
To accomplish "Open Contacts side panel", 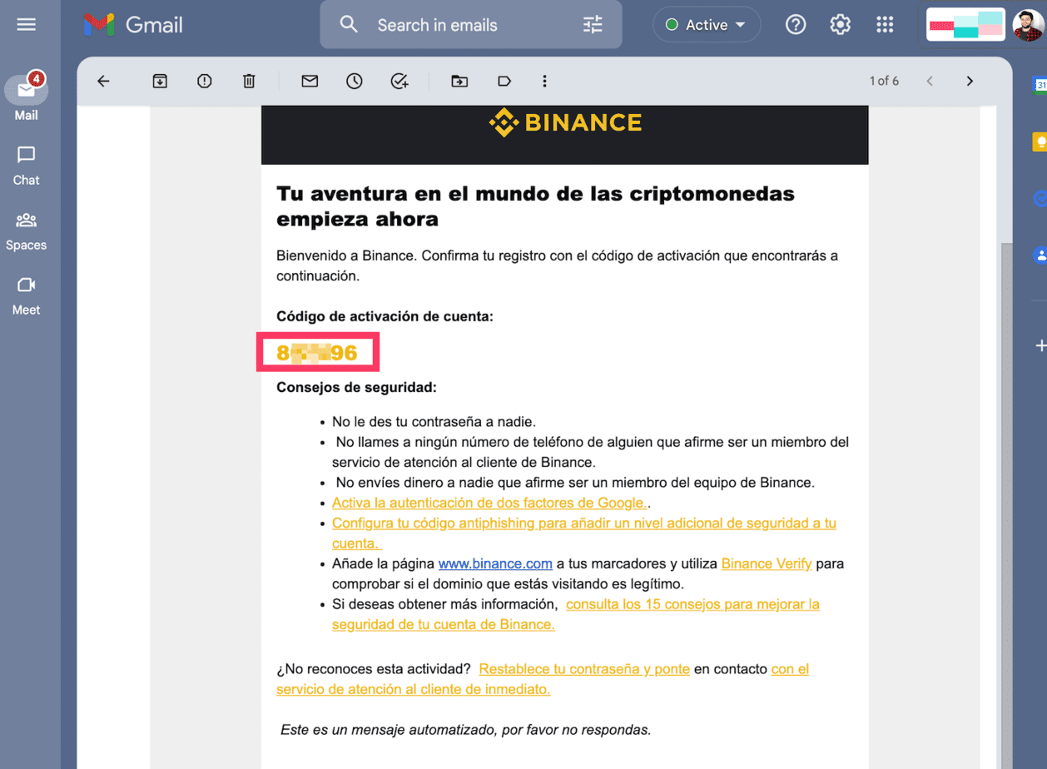I will (x=1039, y=256).
